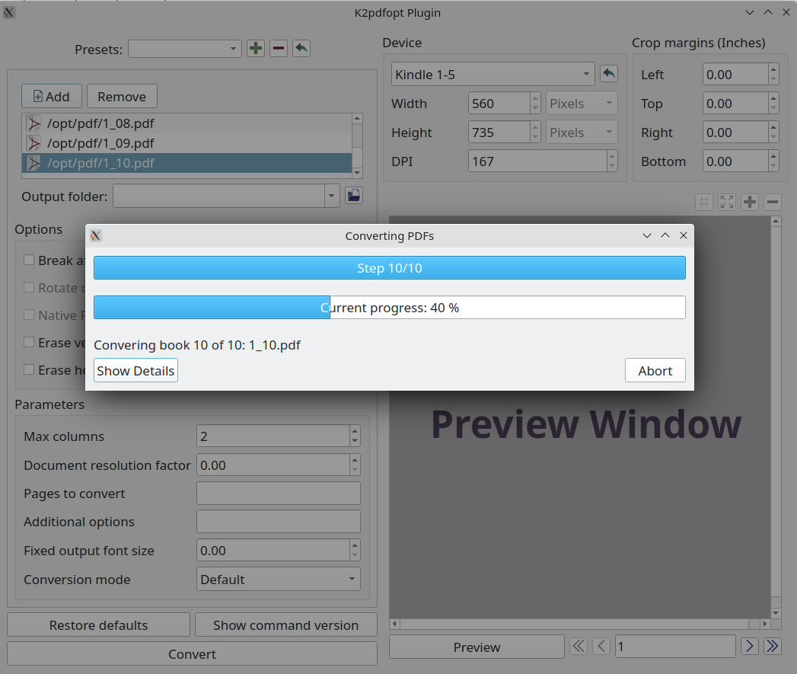The width and height of the screenshot is (797, 674).
Task: Click the Step 10/10 progress bar
Action: click(389, 267)
